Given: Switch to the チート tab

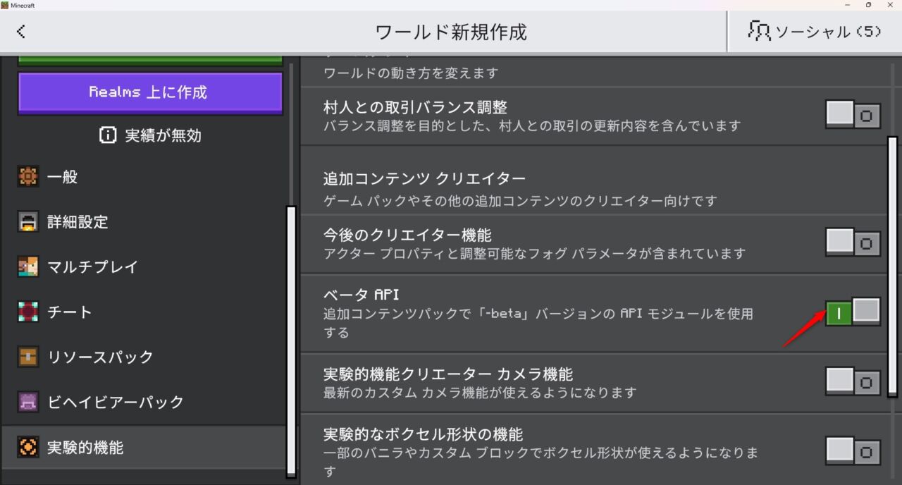Looking at the screenshot, I should 143,312.
